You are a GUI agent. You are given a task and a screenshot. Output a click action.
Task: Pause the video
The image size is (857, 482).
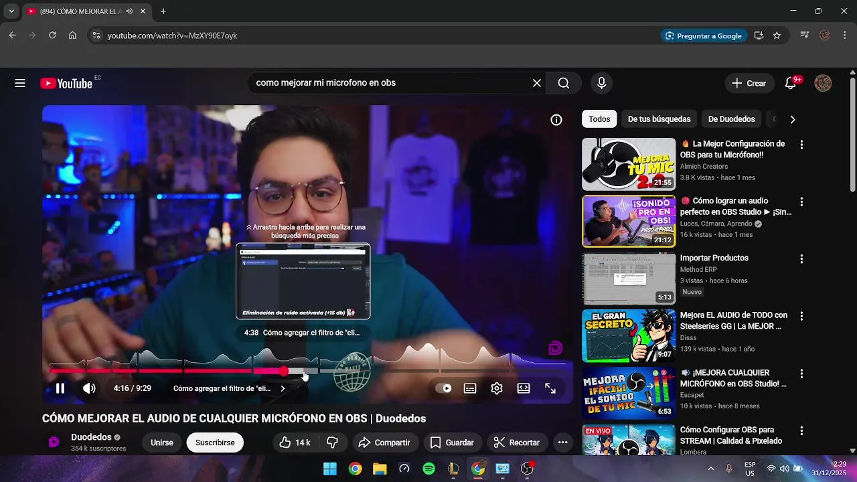60,388
